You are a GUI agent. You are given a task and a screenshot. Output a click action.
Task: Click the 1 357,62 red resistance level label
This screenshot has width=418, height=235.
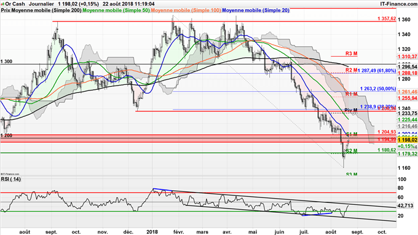coord(387,18)
